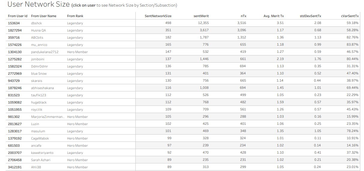Click the nTx column header
The height and width of the screenshot is (171, 364).
coord(243,16)
